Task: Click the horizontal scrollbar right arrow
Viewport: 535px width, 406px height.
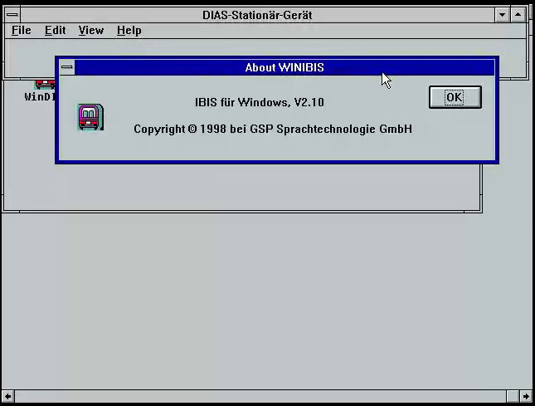Action: [525, 396]
